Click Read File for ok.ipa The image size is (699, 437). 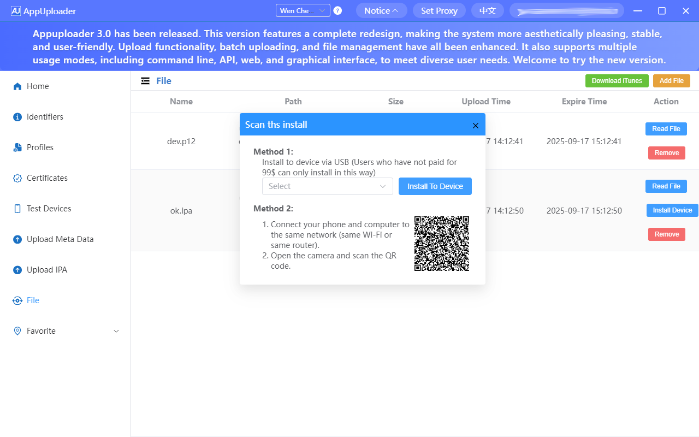pyautogui.click(x=666, y=186)
